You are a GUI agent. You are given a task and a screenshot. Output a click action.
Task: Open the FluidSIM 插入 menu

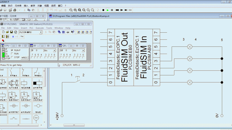[26, 6]
